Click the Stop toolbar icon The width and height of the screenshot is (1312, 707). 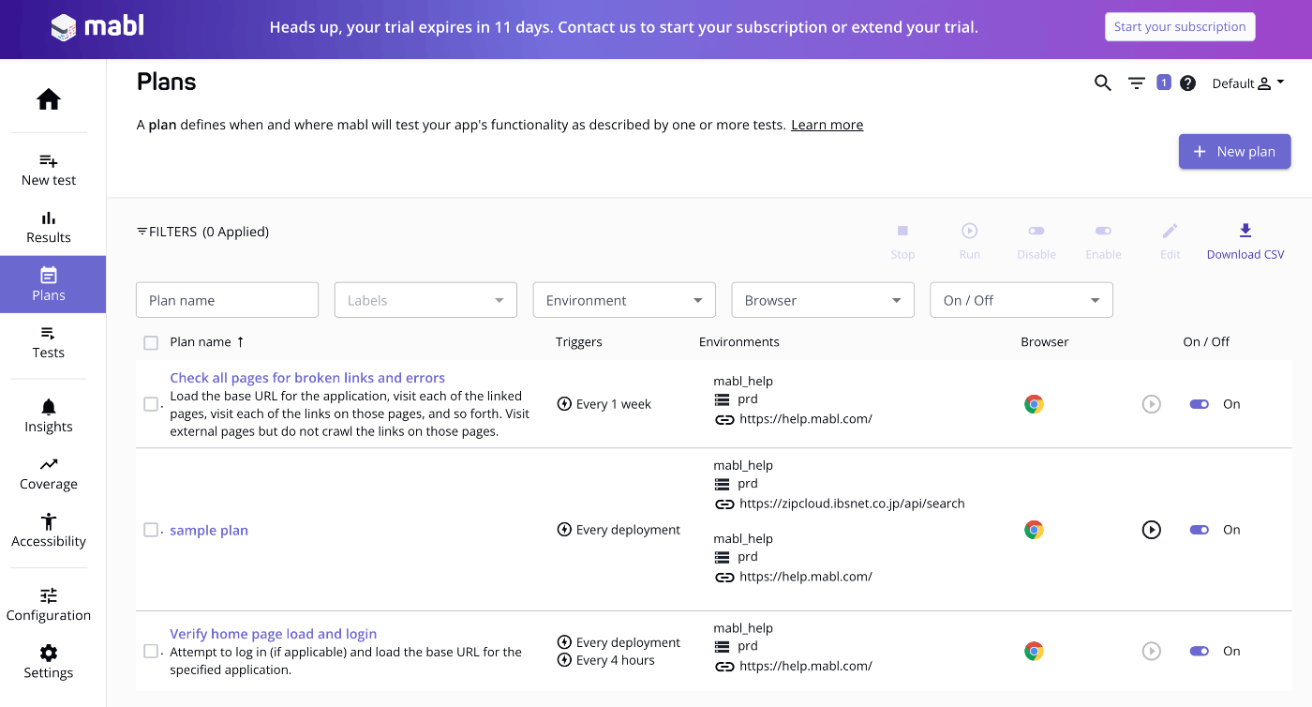click(x=902, y=241)
